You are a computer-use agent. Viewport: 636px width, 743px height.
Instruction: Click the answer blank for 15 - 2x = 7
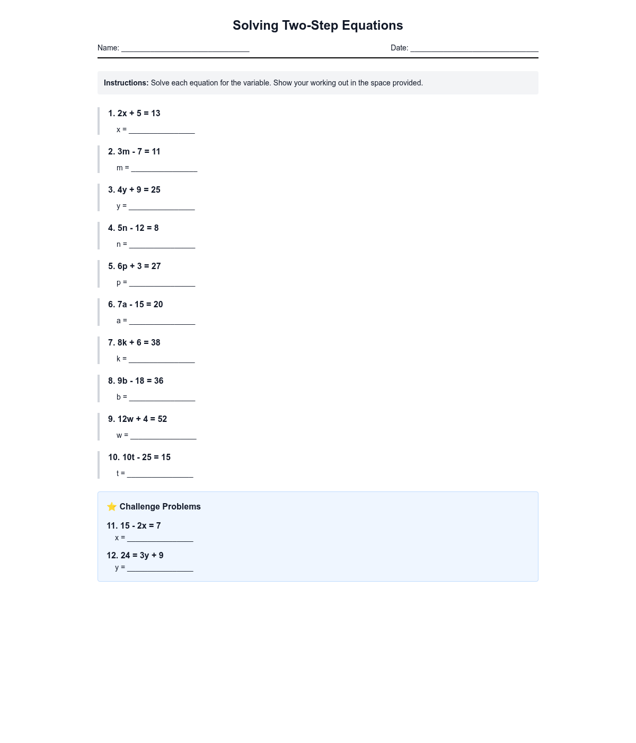[x=160, y=538]
